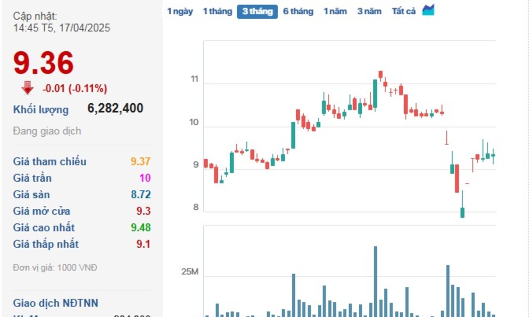Viewport: 529px width, 317px height.
Task: Click the current price 9.36
Action: point(44,63)
